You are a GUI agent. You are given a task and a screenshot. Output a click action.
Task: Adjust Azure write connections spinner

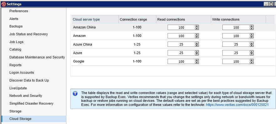(x=252, y=53)
